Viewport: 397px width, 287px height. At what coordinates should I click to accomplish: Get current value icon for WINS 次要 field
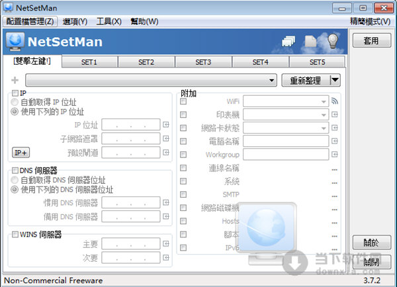point(166,258)
